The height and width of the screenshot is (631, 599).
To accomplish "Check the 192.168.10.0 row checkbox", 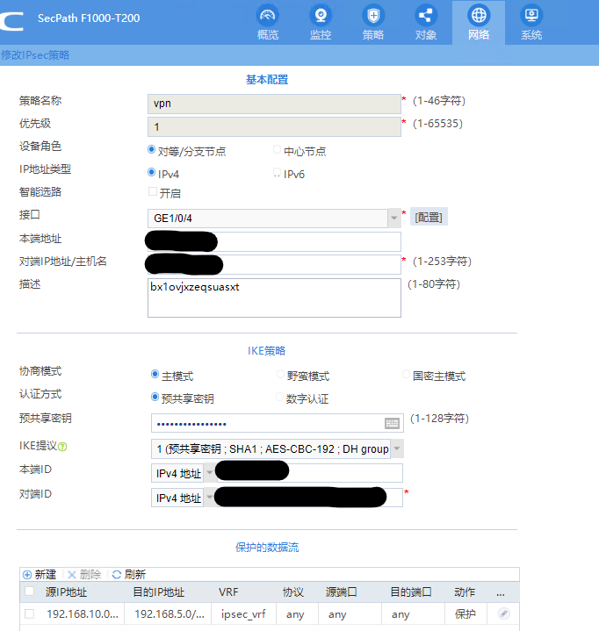I will coord(29,613).
